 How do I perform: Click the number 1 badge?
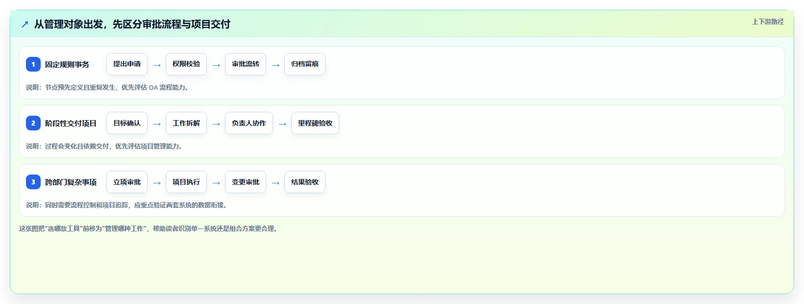(x=33, y=64)
